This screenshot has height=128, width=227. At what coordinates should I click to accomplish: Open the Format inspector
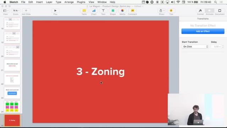200,11
